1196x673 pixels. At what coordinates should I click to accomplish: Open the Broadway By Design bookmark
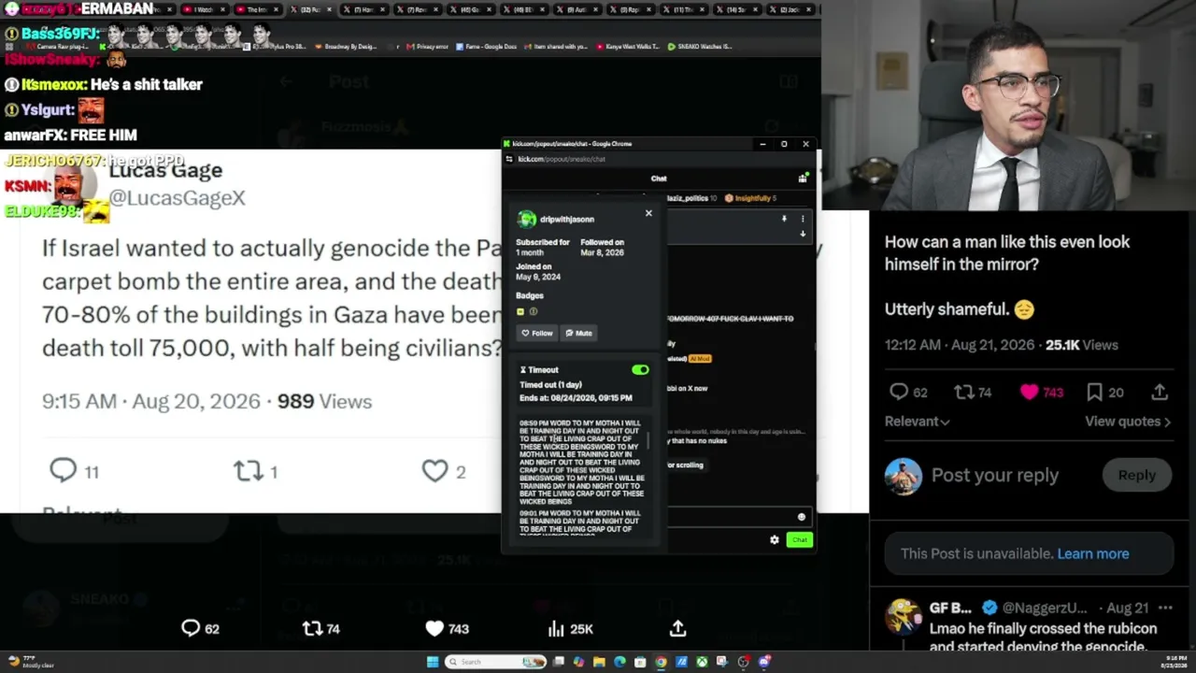coord(347,46)
